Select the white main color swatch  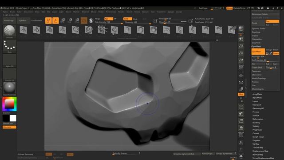pyautogui.click(x=13, y=118)
